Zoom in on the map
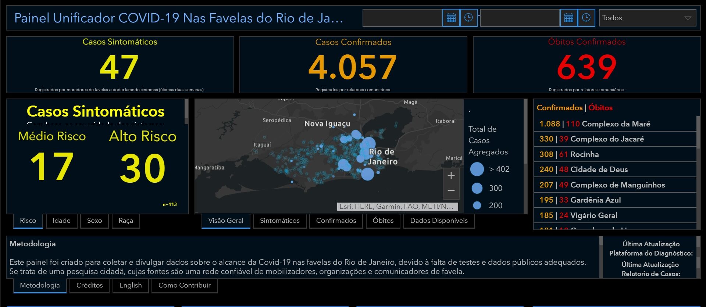 tap(451, 176)
